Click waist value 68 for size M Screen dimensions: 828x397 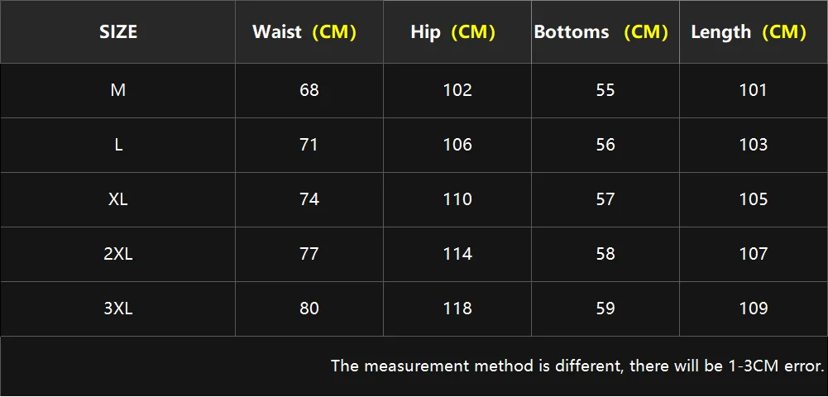click(x=309, y=90)
